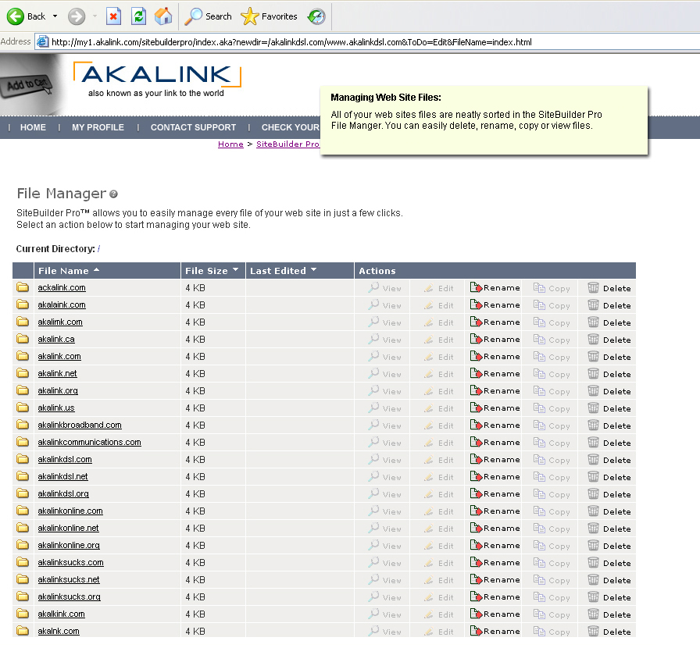
Task: Open the akalinkdsl.com folder icon
Action: click(x=23, y=460)
